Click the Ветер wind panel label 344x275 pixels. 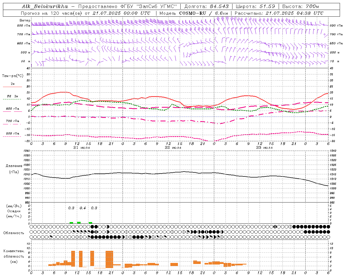pyautogui.click(x=25, y=20)
